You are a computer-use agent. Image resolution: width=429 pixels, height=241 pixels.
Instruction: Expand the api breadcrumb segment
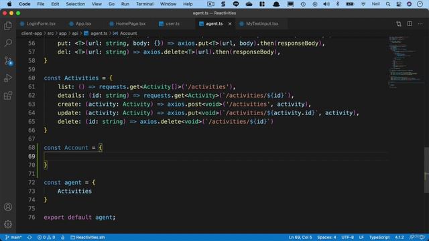click(x=75, y=33)
